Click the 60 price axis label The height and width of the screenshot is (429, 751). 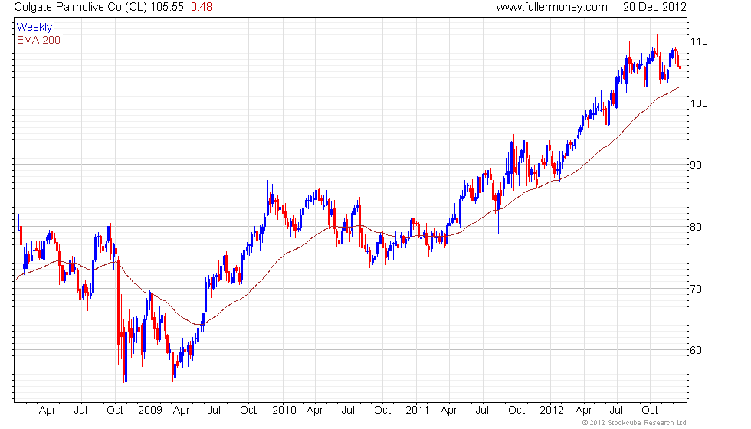(696, 351)
